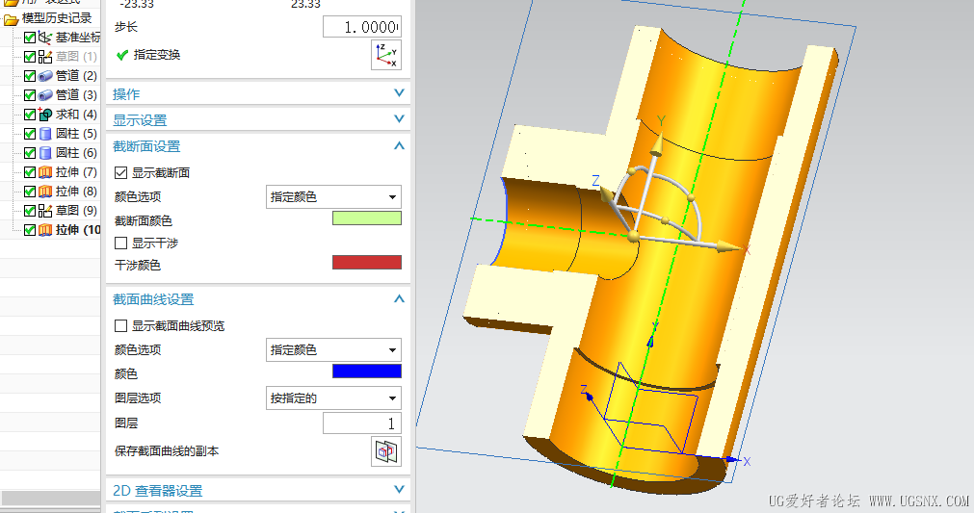974x513 pixels.
Task: Collapse the 截面曲线设置 section
Action: (399, 299)
